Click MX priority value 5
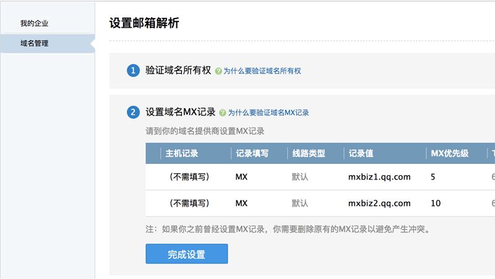The width and height of the screenshot is (495, 279). [x=433, y=177]
